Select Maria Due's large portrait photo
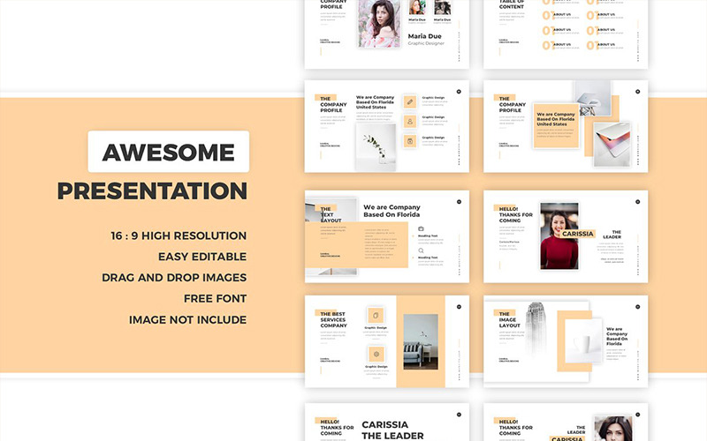Viewport: 707px width, 441px height. click(x=379, y=24)
